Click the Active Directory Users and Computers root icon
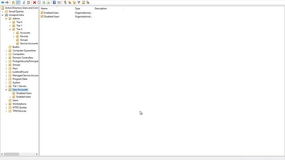Screen dimensions: 285x160 (x=3, y=8)
